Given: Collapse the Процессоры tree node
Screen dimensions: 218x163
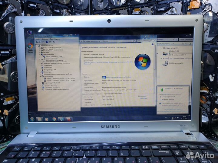Looking at the screenshot, I should 41,76.
